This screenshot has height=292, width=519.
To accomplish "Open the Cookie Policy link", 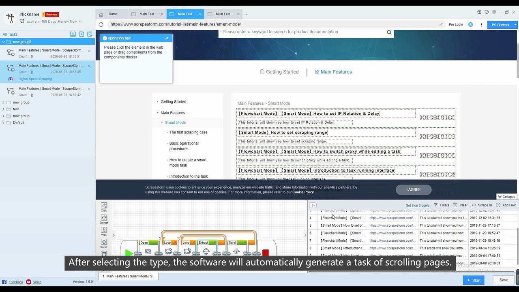I will point(303,192).
